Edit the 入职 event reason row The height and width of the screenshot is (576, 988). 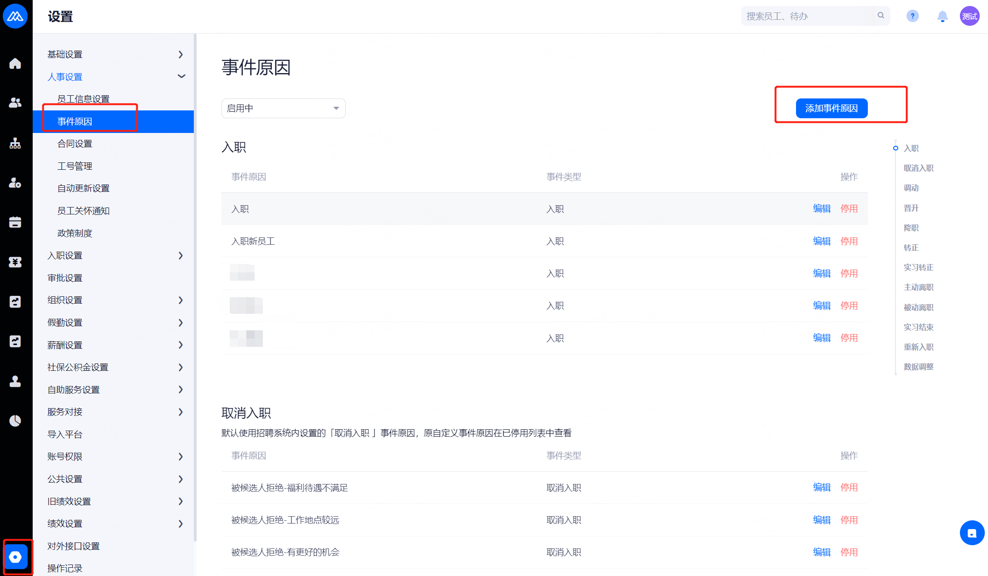tap(822, 208)
